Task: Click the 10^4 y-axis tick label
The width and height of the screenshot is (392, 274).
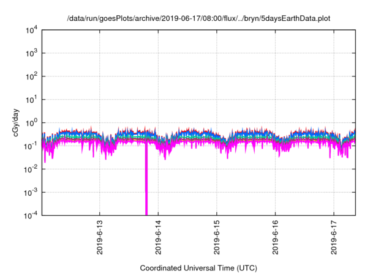Action: point(31,31)
